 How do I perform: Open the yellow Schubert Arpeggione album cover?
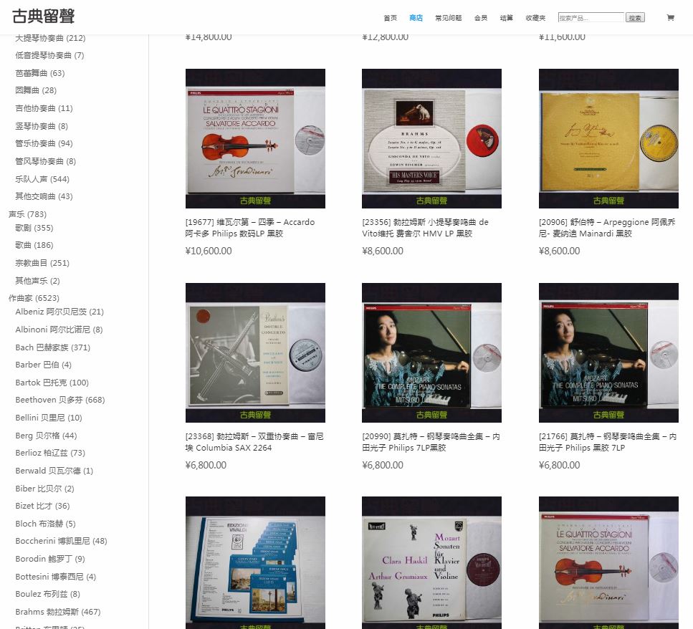tap(608, 138)
